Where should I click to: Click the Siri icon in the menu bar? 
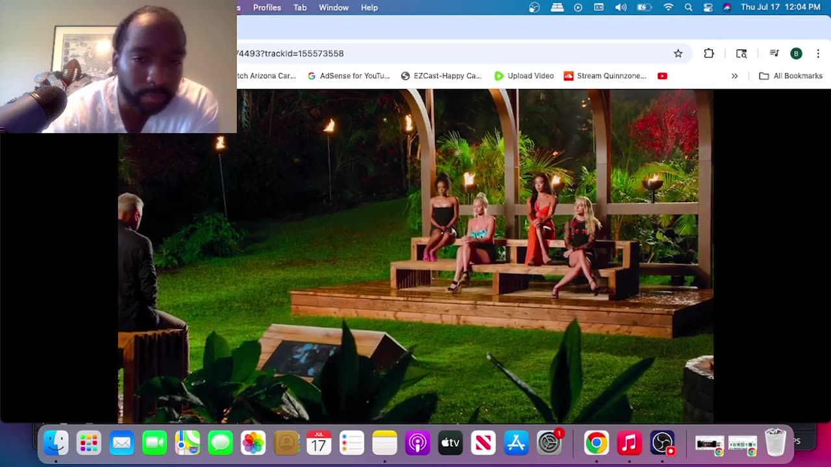[x=727, y=8]
